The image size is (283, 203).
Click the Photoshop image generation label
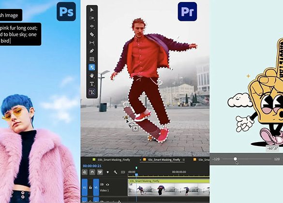(x=11, y=15)
